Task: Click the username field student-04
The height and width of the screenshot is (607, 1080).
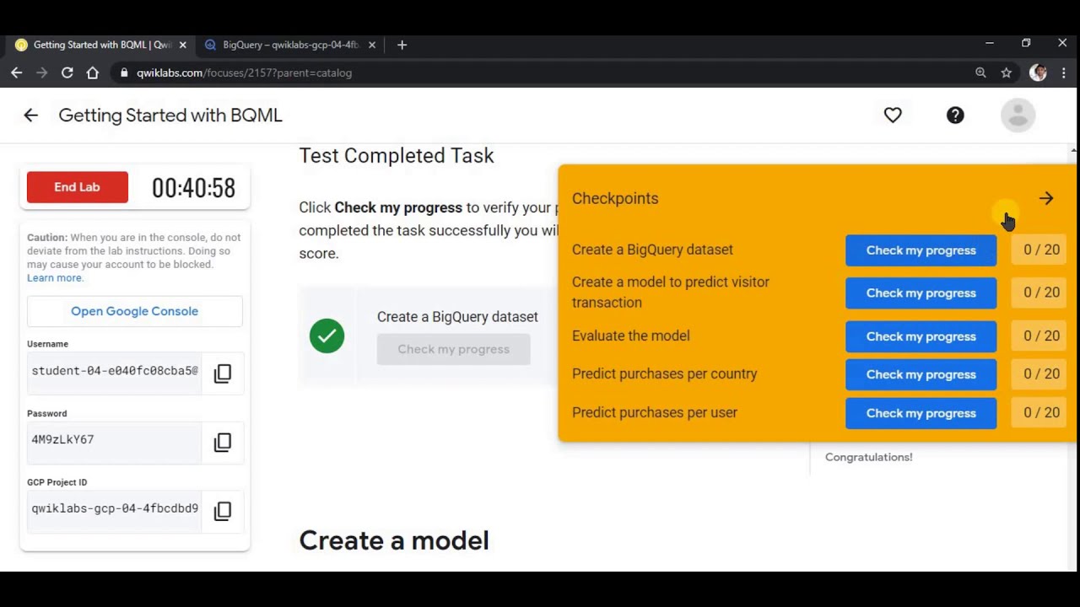Action: 115,372
